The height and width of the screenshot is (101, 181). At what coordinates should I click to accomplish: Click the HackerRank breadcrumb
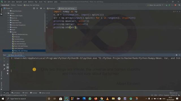pos(5,5)
